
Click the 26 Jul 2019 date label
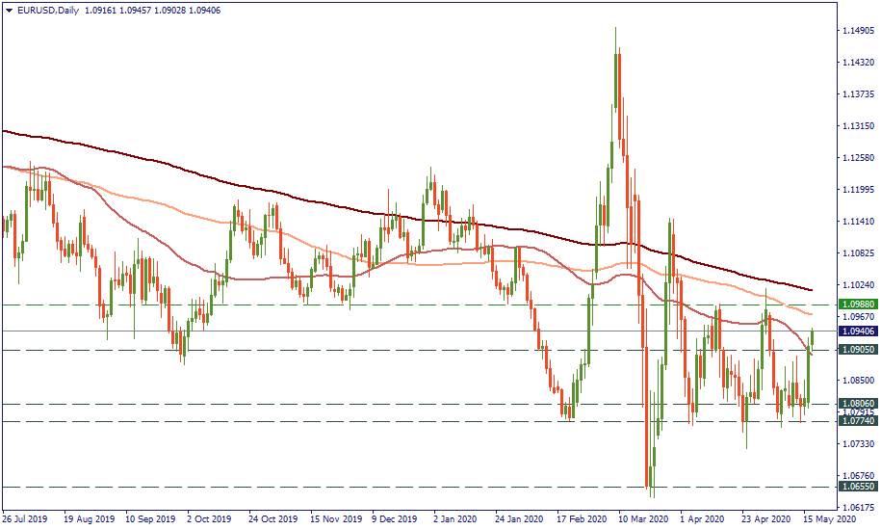[26, 517]
